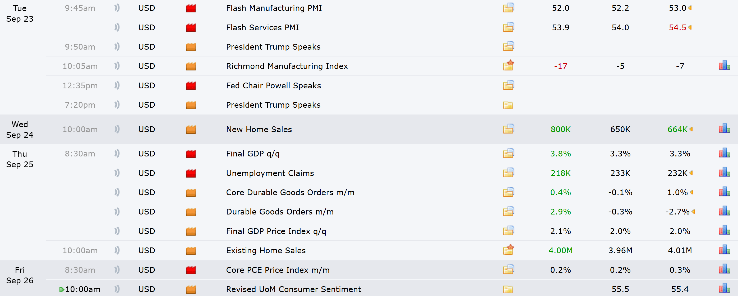Click orange impact marker for President Trump Speaks 9:50am
738x296 pixels.
click(x=191, y=47)
